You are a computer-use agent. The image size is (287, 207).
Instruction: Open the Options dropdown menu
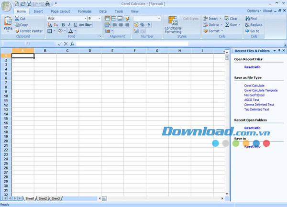pyautogui.click(x=255, y=11)
